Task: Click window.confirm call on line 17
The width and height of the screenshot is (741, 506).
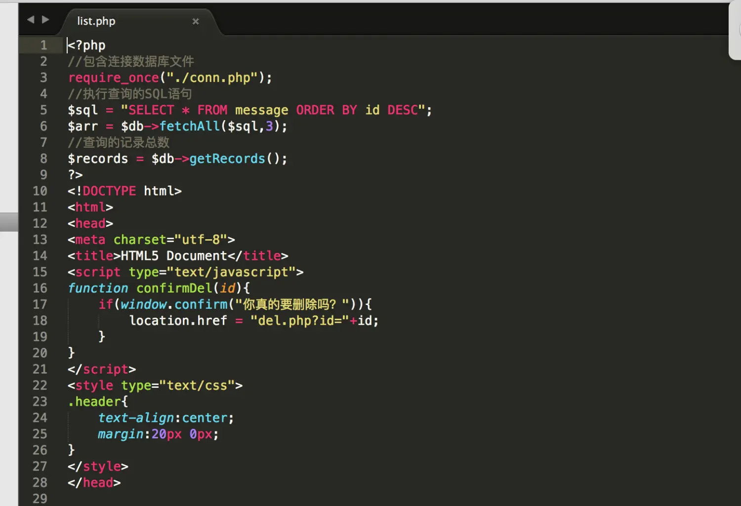Action: [x=174, y=304]
